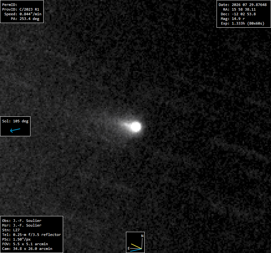This screenshot has width=271, height=253.
Task: Click the N label on compass
Action: click(142, 236)
